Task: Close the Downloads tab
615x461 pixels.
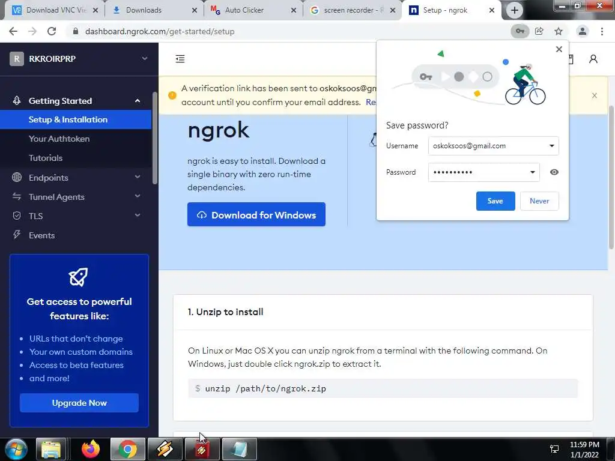Action: click(x=195, y=10)
